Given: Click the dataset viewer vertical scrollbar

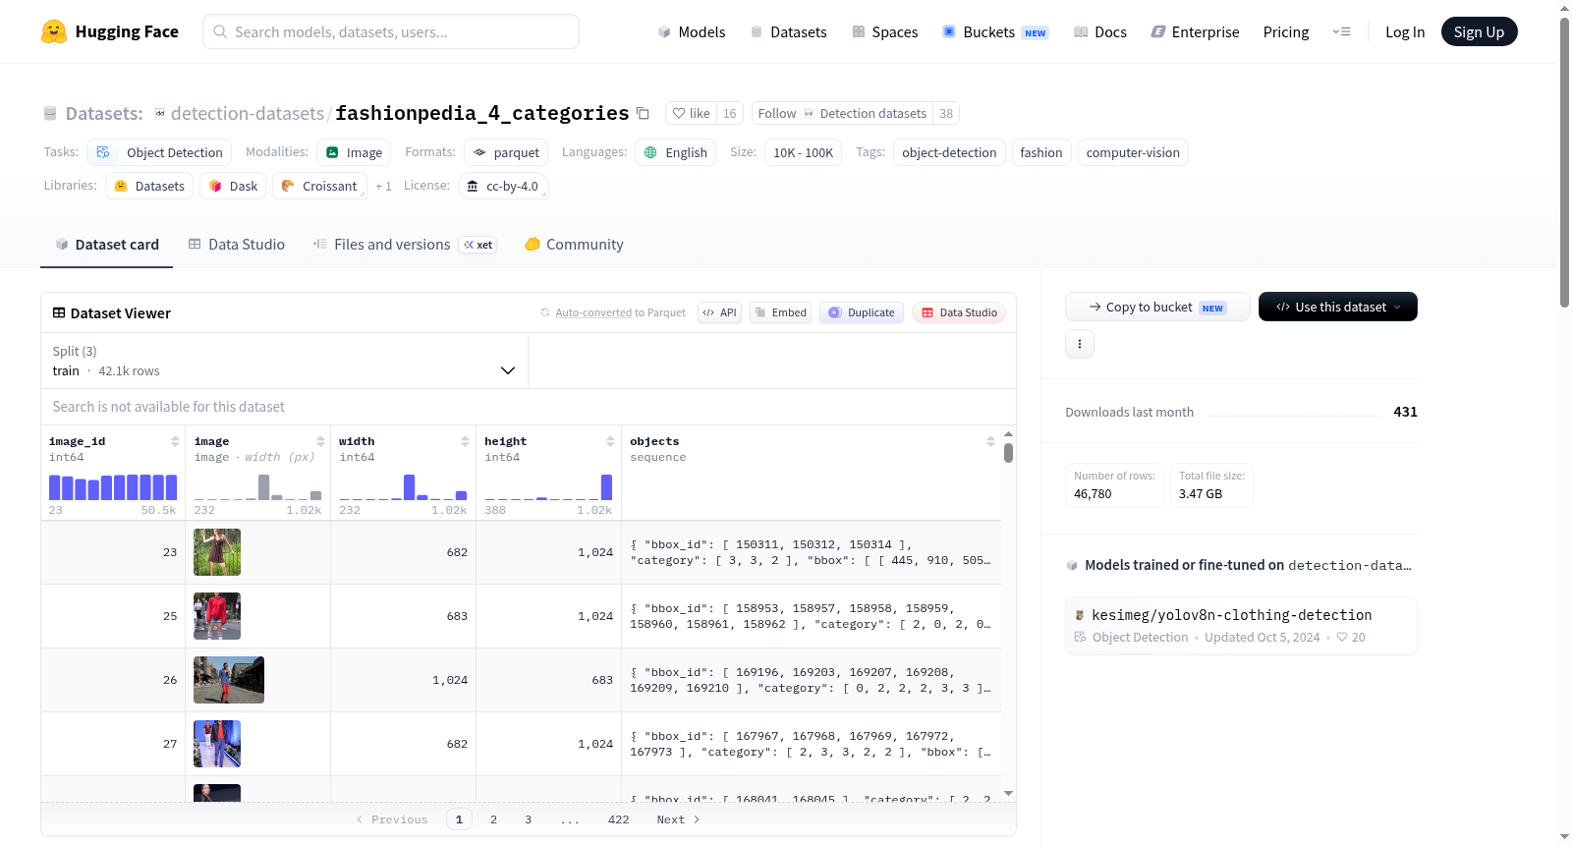Looking at the screenshot, I should (1008, 453).
